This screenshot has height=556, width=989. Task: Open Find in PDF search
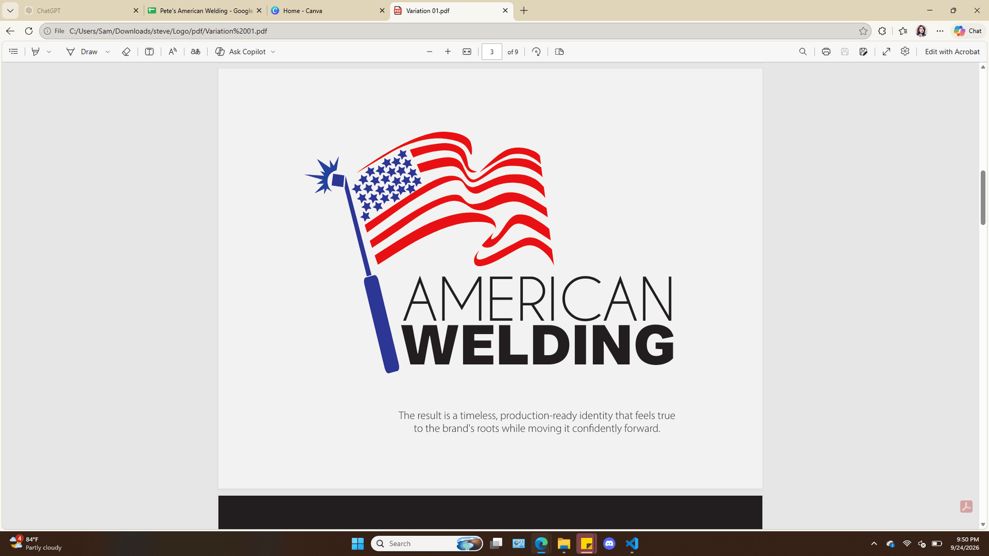803,52
